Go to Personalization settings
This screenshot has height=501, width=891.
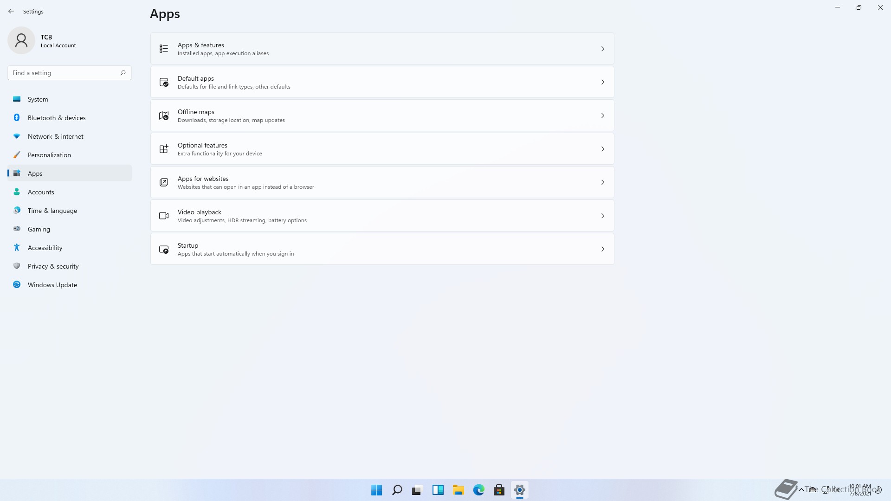pyautogui.click(x=70, y=155)
